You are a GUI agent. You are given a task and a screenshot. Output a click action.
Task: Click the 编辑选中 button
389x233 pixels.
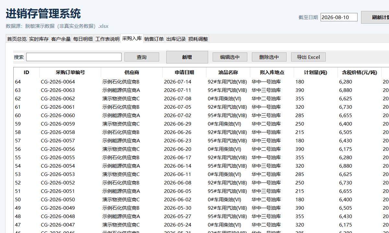[x=230, y=57]
